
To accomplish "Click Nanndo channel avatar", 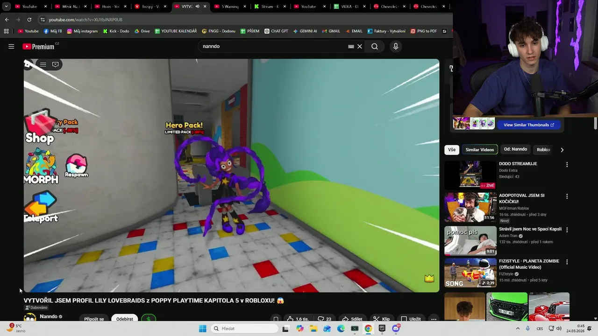I will pos(30,318).
